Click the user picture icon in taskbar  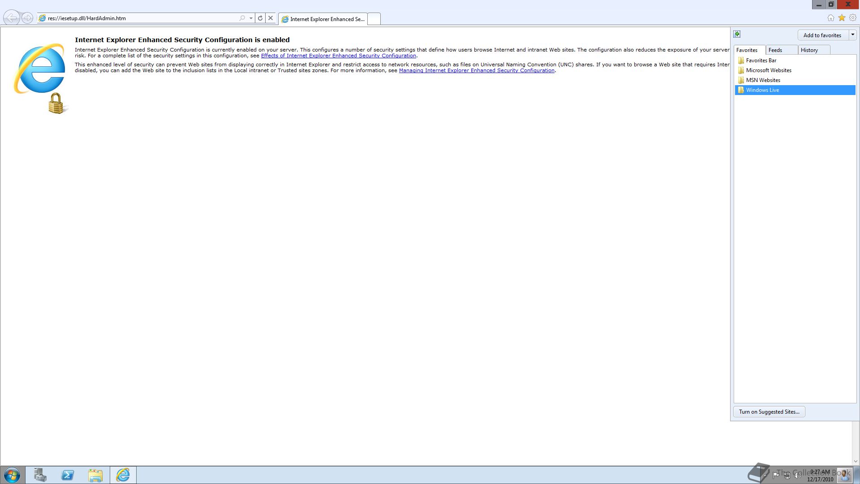point(844,475)
